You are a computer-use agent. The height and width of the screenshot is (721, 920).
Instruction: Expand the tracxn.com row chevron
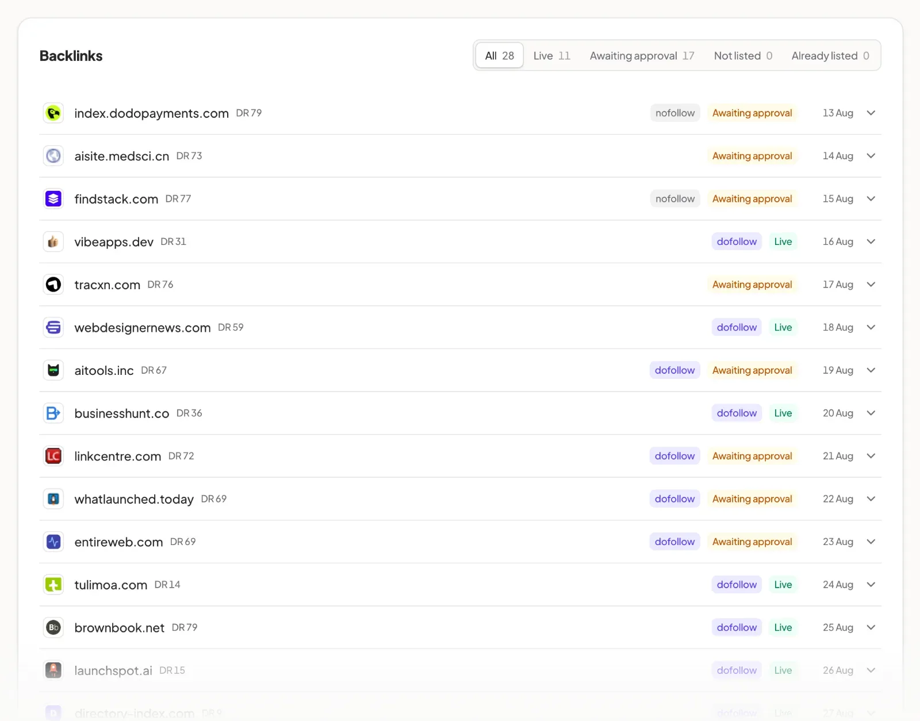(x=871, y=285)
